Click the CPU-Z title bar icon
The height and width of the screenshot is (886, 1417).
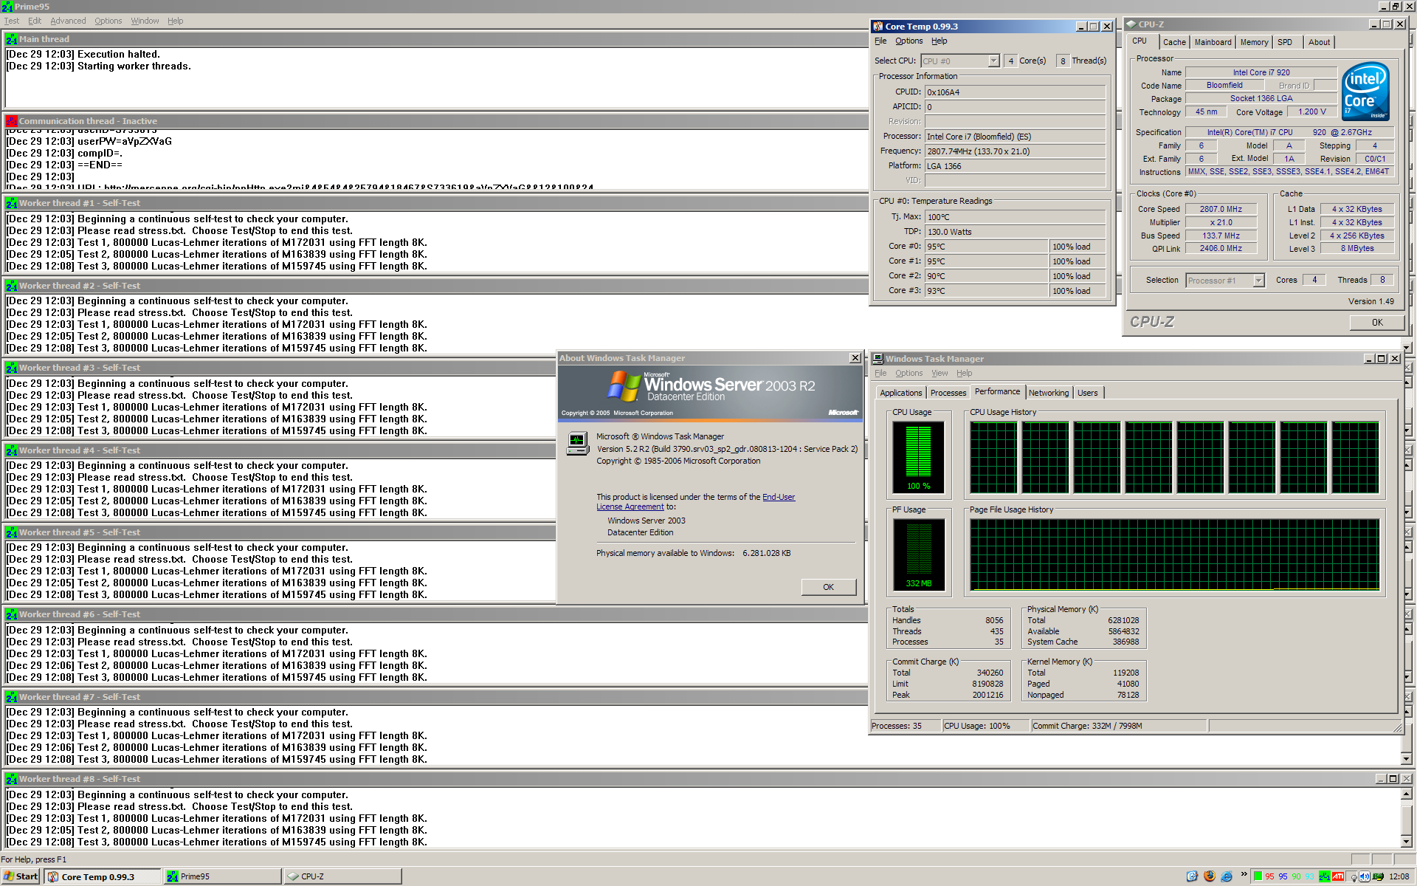(x=1131, y=24)
